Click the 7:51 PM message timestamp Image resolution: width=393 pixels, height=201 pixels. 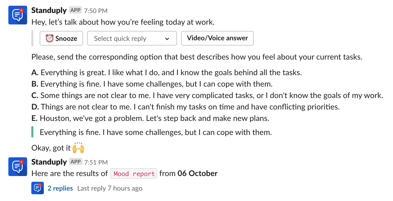pyautogui.click(x=96, y=162)
